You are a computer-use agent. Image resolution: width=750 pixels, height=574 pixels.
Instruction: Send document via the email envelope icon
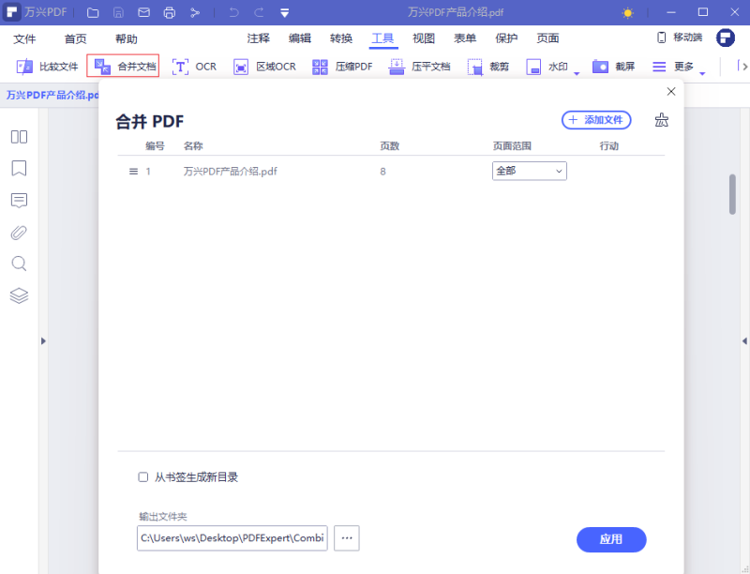144,13
